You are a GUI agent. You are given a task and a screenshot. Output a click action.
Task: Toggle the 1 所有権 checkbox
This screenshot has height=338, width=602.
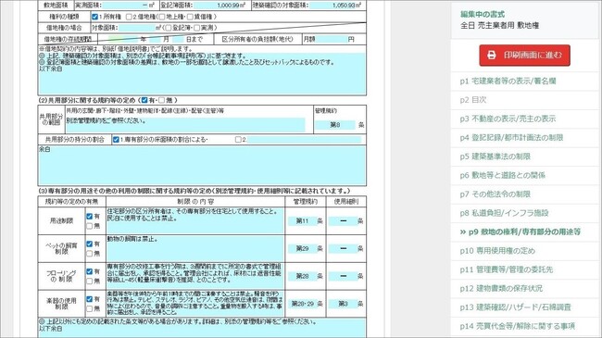click(94, 17)
